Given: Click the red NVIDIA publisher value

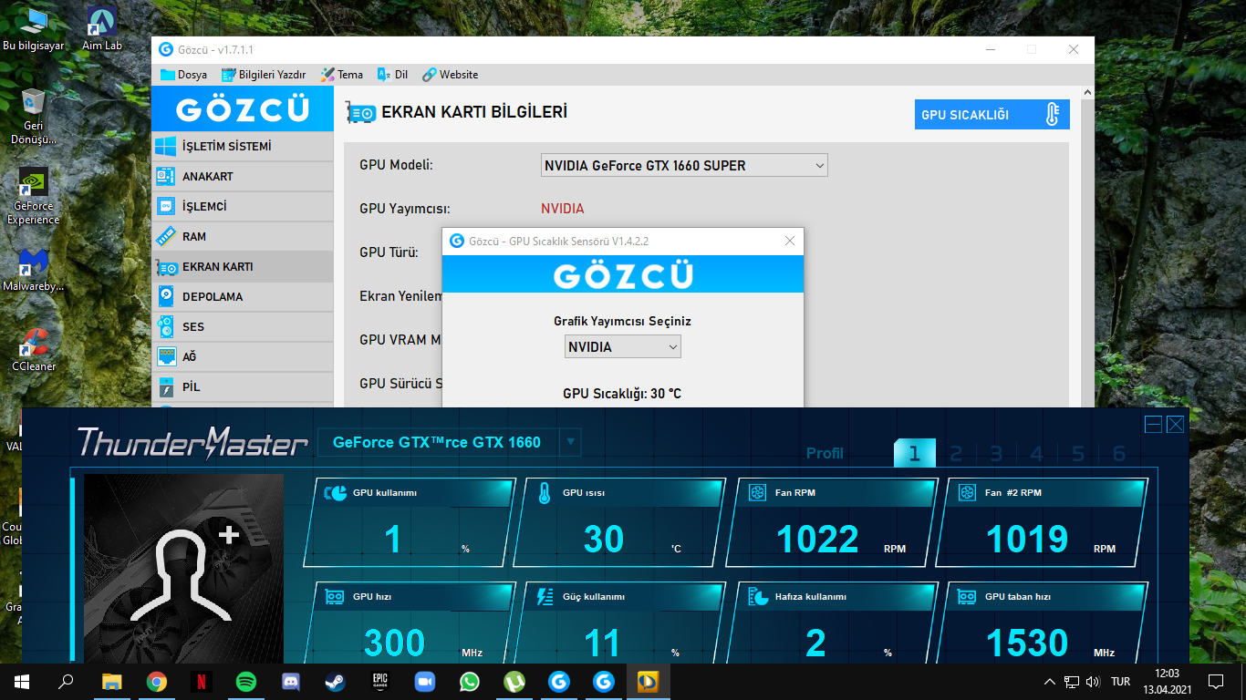Looking at the screenshot, I should (563, 209).
